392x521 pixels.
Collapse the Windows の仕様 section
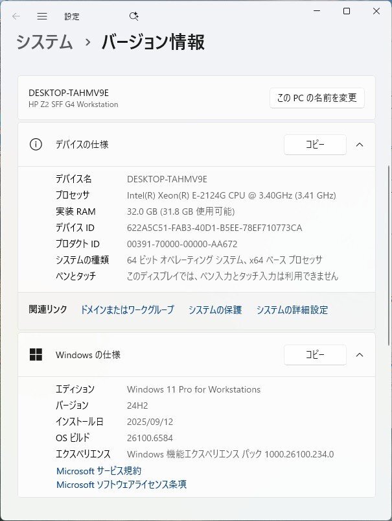coord(360,354)
